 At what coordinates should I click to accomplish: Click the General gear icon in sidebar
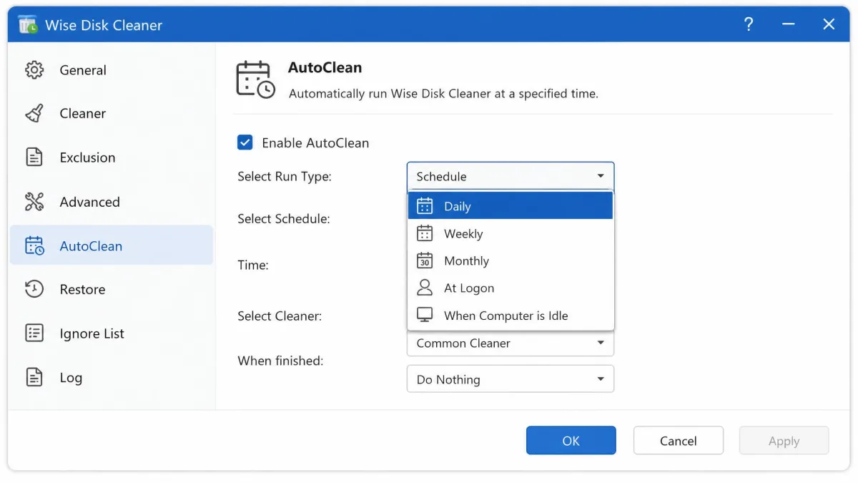[34, 70]
